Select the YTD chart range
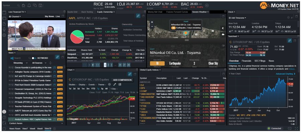301x133 pixels. (93, 89)
